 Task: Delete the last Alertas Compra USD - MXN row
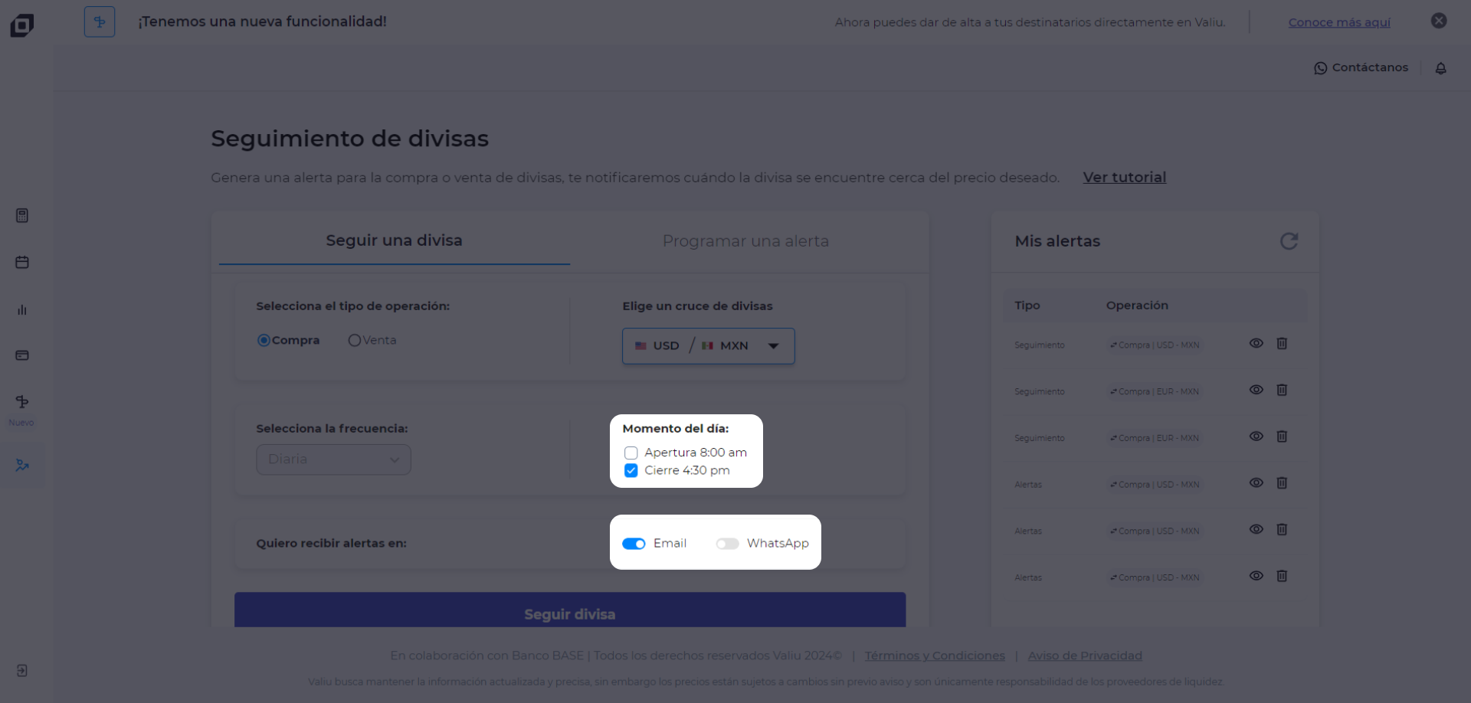(1282, 576)
